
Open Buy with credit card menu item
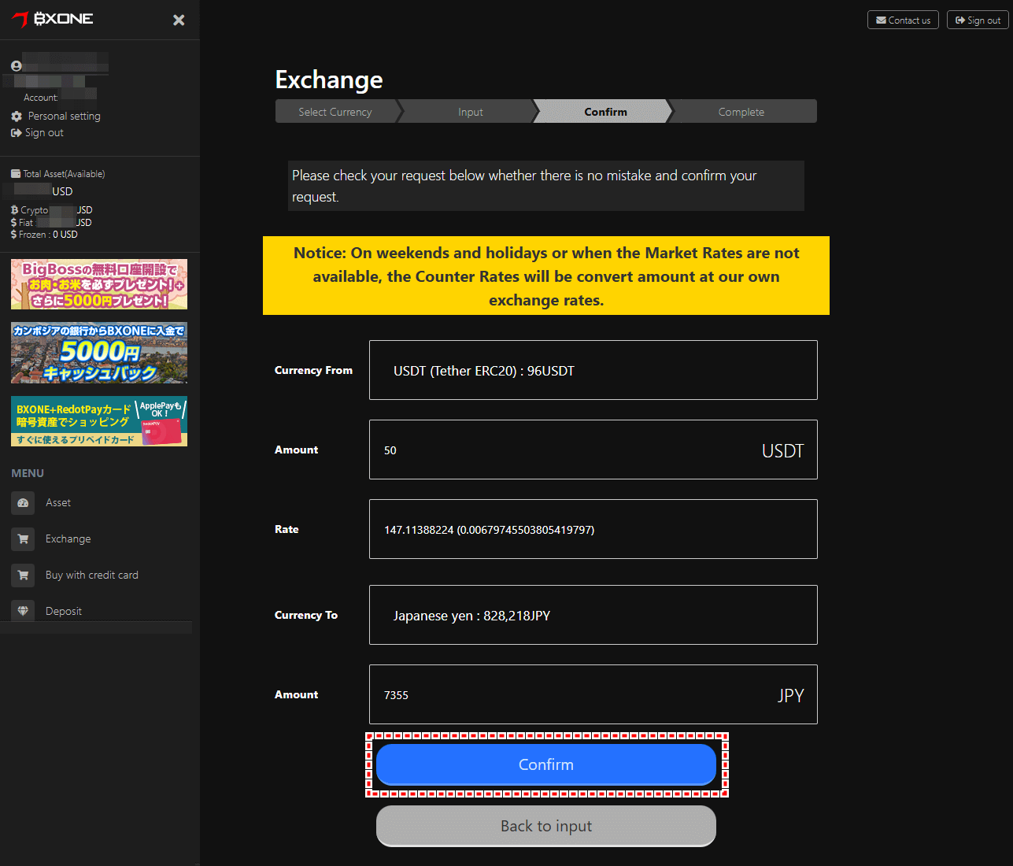click(x=92, y=575)
